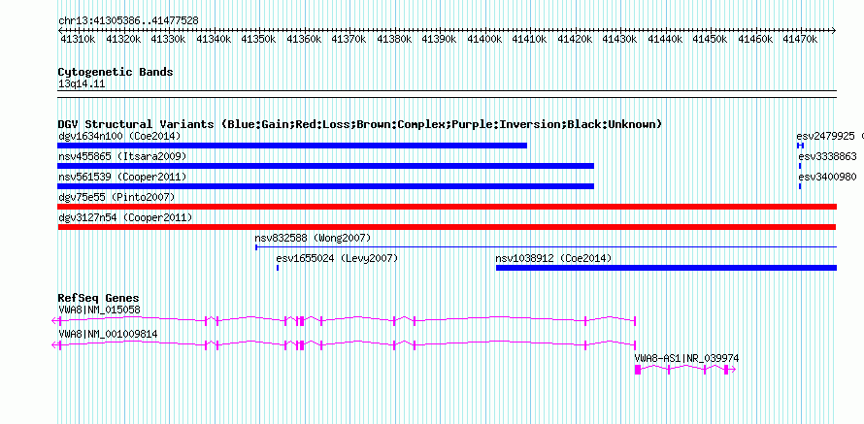Click the 13q14.11 cytogenetic band
Image resolution: width=864 pixels, height=424 pixels.
447,93
